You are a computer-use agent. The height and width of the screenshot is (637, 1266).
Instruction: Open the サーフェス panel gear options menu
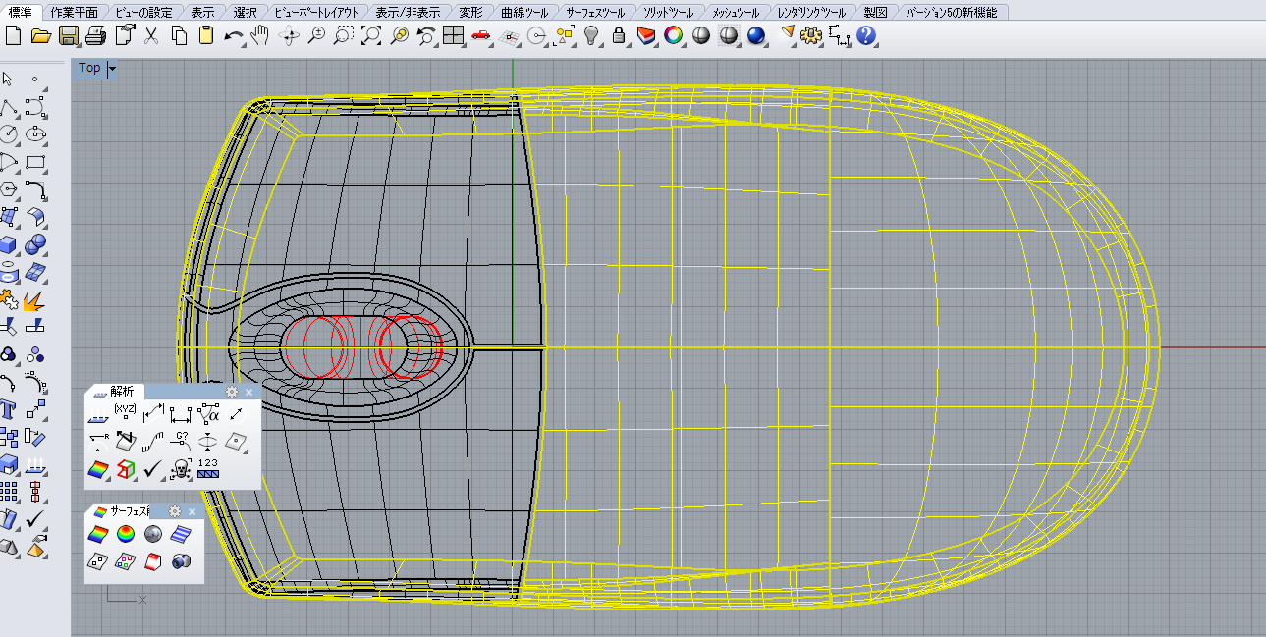point(175,511)
